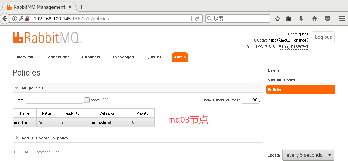
Task: Open Pocket icon in toolbar
Action: click(327, 19)
